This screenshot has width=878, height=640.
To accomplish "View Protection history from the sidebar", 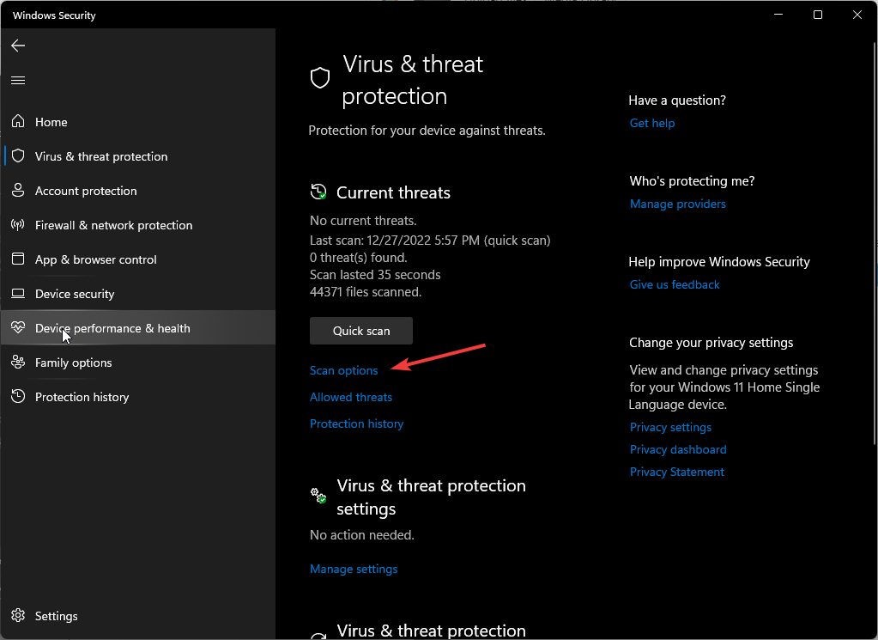I will pos(82,396).
